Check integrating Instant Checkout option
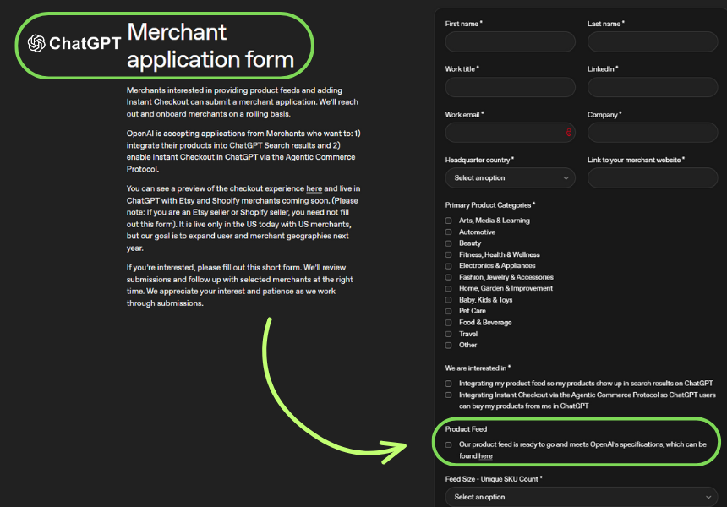 pos(448,395)
